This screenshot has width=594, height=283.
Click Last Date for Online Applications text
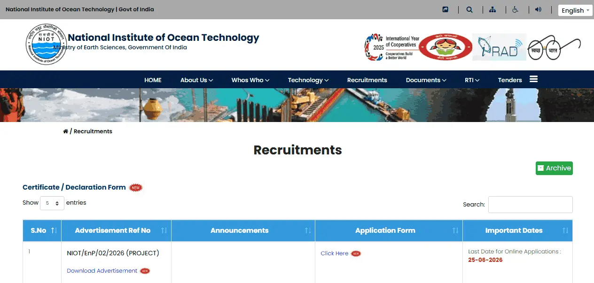(514, 252)
